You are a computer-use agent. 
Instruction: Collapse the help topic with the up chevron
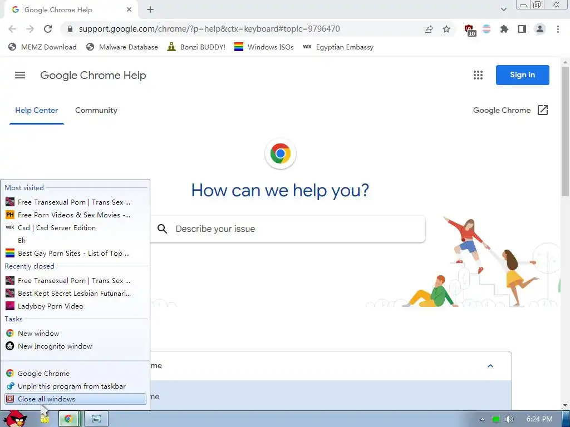[490, 366]
